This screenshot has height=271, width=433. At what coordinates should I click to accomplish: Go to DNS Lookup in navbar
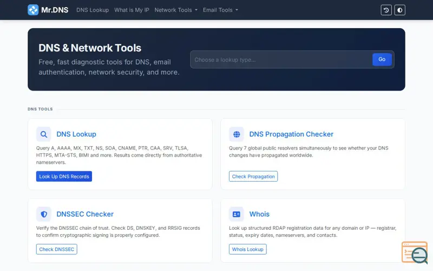point(93,10)
